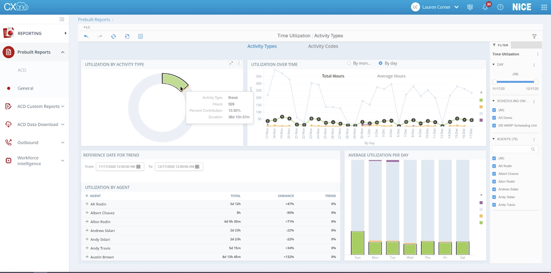This screenshot has width=551, height=273.
Task: Select the FILTER panel tab
Action: point(501,45)
